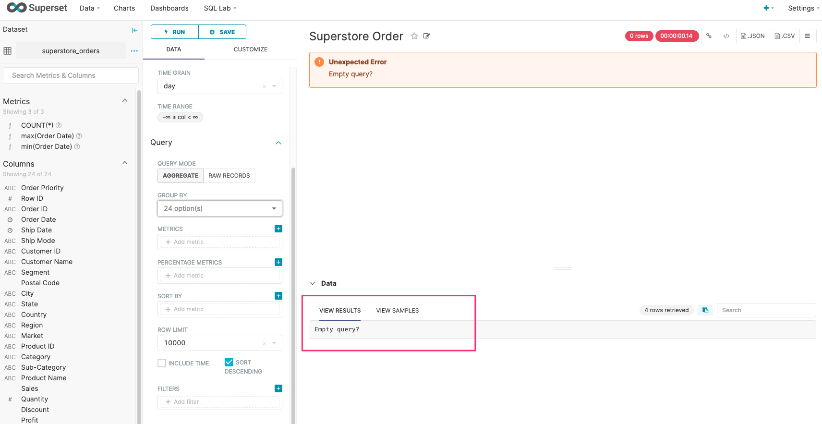
Task: Open the Group By dropdown
Action: coord(220,208)
